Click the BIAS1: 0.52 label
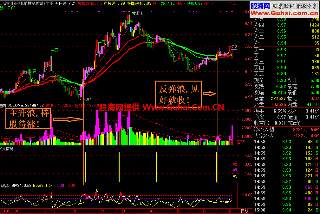320x214 pixels. point(21,186)
